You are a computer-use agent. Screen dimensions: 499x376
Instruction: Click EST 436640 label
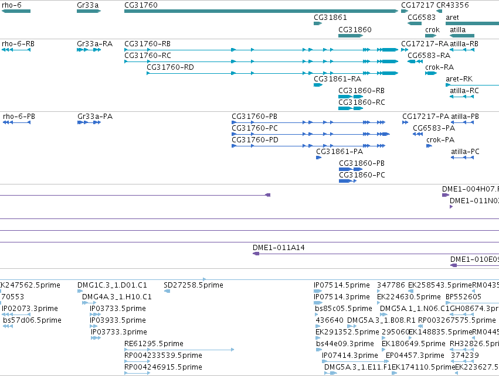tap(330, 320)
